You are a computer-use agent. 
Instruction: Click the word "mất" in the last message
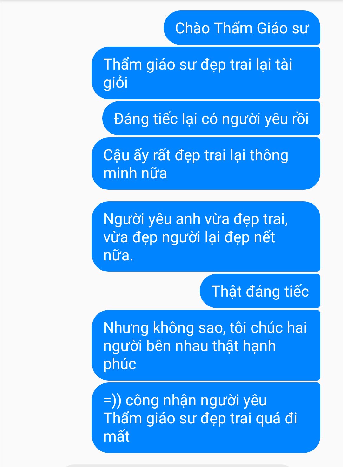click(116, 436)
